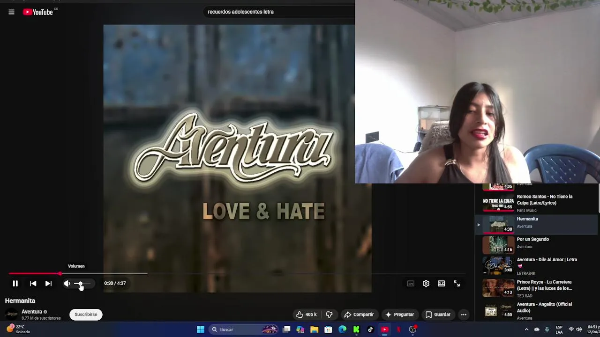Save the video with Guardar

click(x=438, y=315)
